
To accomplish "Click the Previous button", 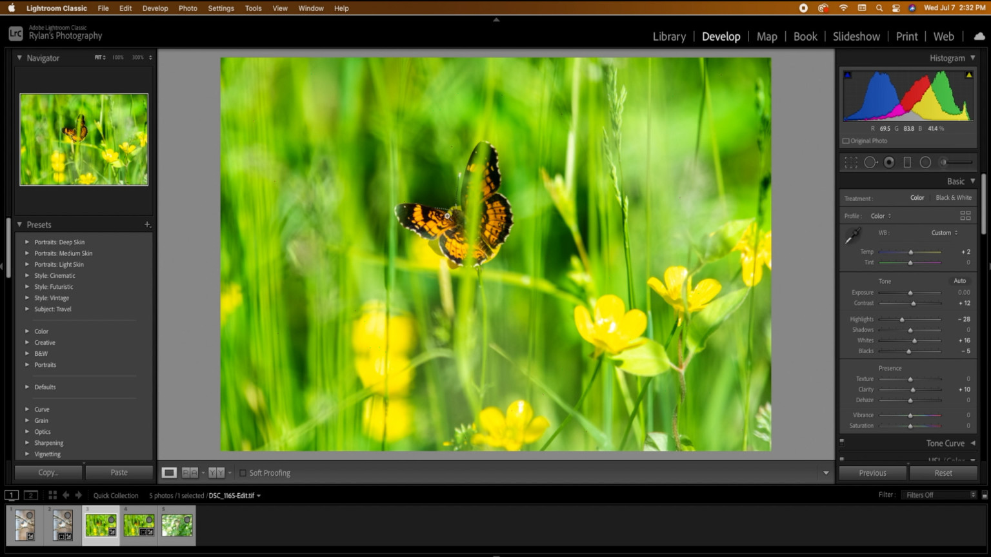I will click(x=872, y=473).
